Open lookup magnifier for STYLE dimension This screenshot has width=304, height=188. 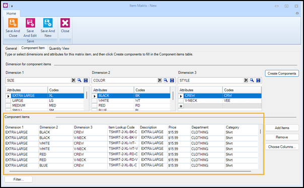click(252, 80)
